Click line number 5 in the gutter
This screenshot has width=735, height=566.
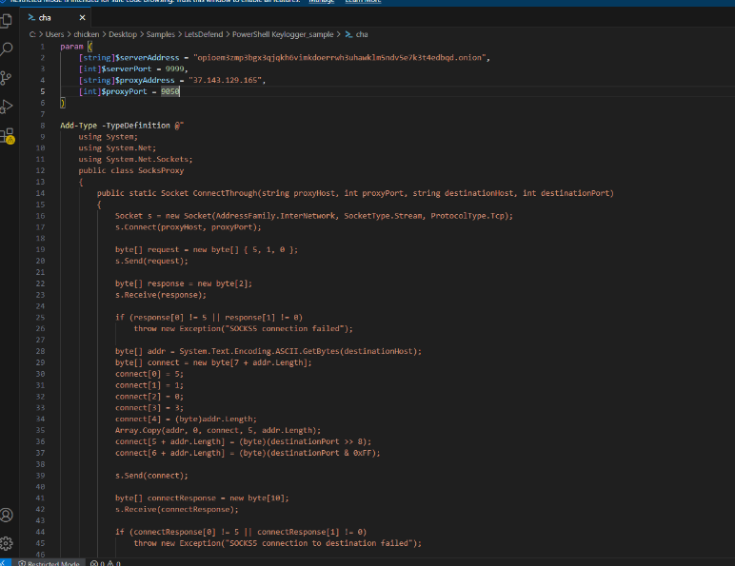click(x=42, y=91)
